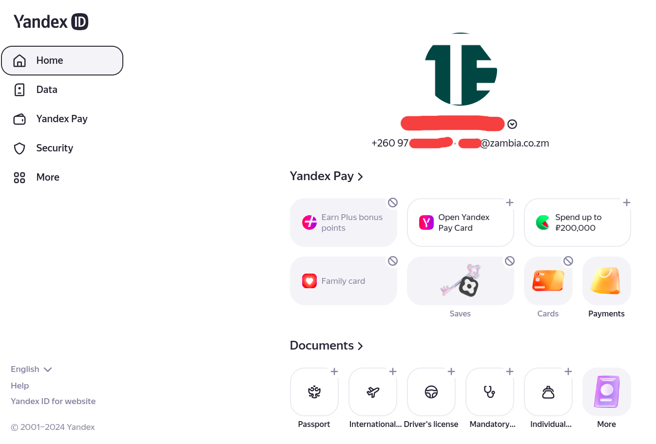This screenshot has height=444, width=656.
Task: Open the Help link
Action: click(x=20, y=386)
